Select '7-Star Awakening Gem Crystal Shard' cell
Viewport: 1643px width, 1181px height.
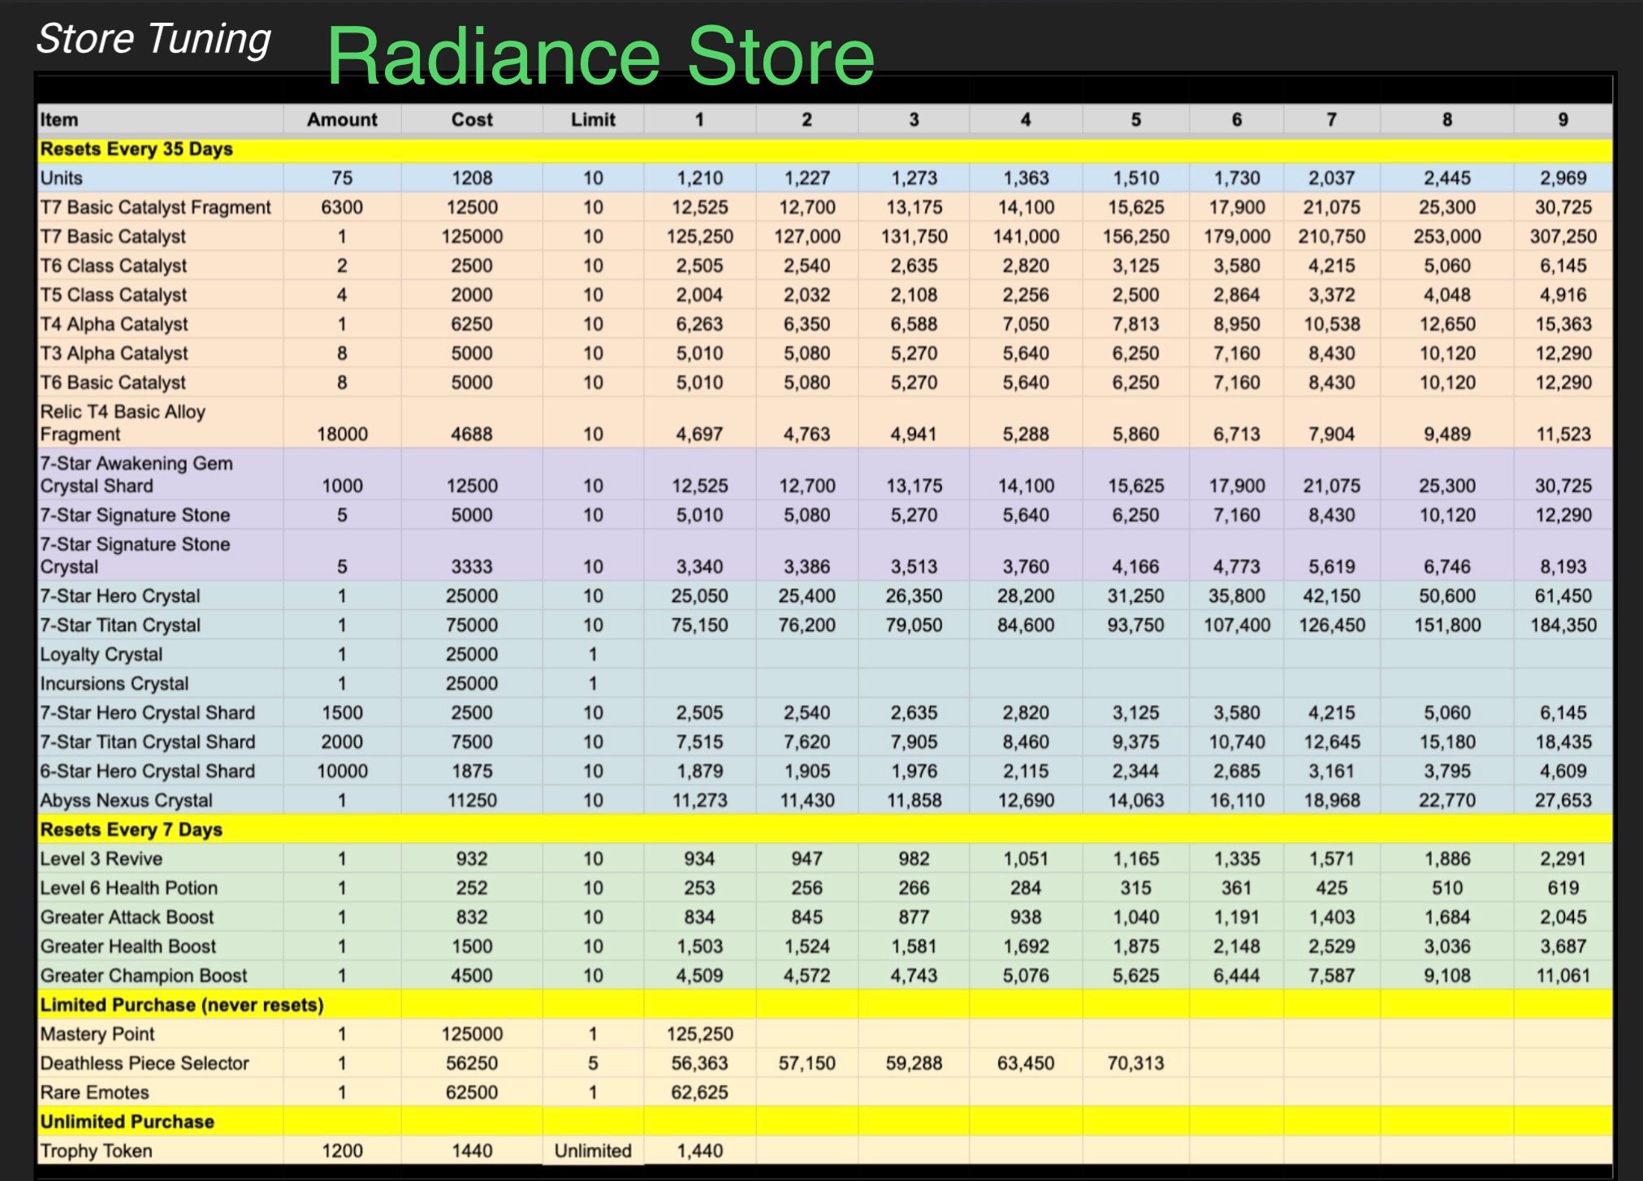[x=160, y=474]
